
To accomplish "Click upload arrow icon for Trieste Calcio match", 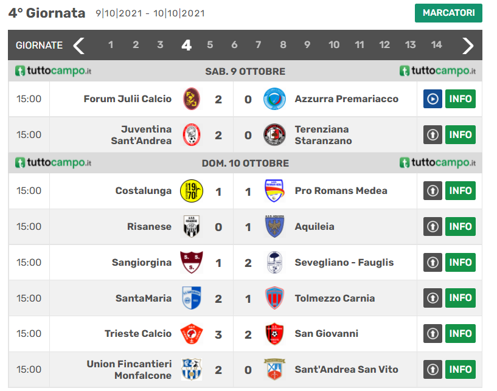I will click(x=433, y=333).
